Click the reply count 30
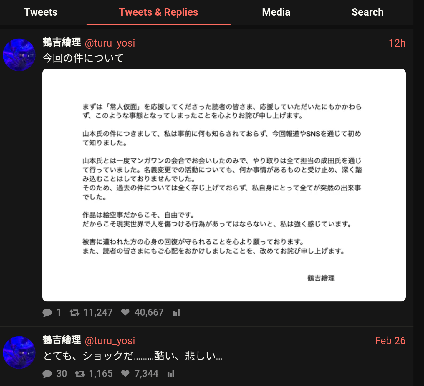Image resolution: width=424 pixels, height=386 pixels. pyautogui.click(x=62, y=374)
